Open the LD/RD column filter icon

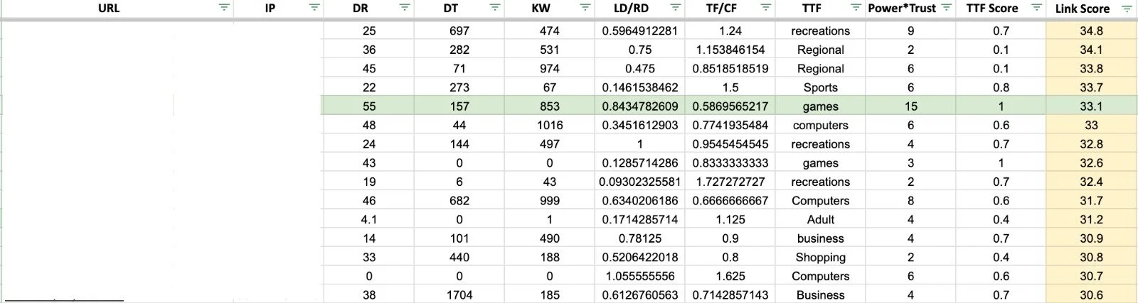pyautogui.click(x=676, y=8)
